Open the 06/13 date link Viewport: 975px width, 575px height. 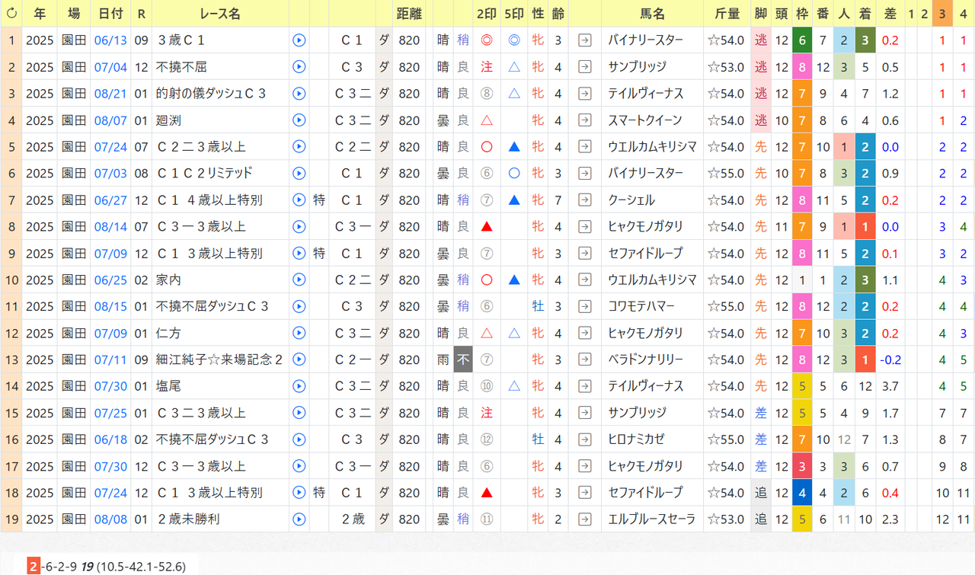110,40
